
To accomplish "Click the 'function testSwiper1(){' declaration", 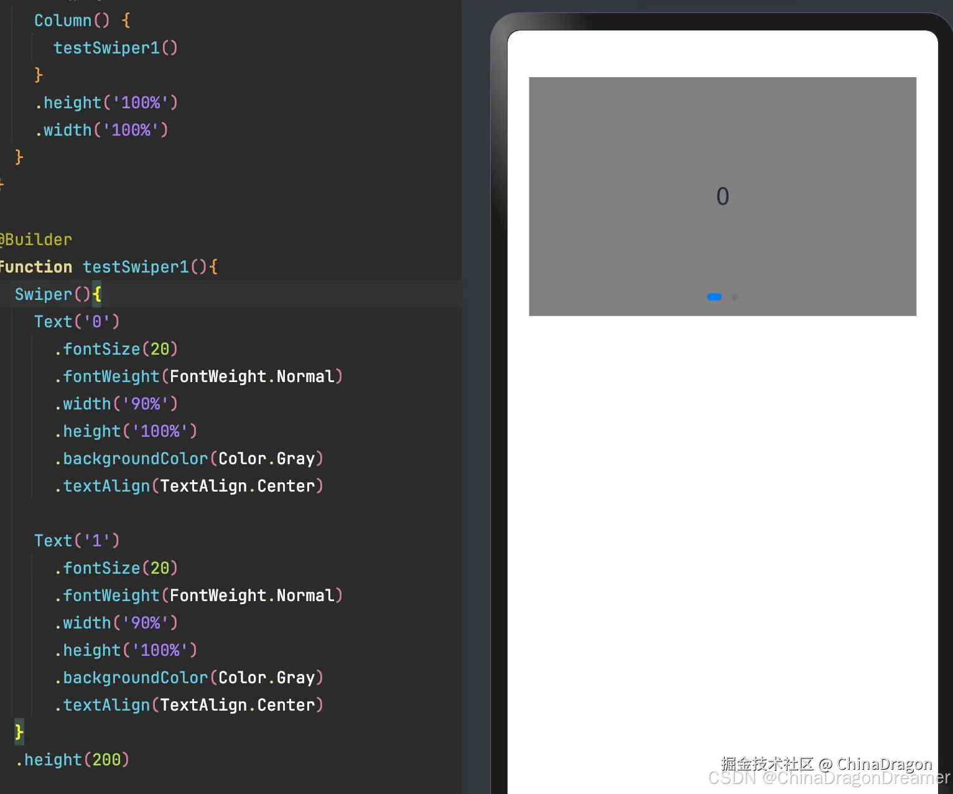I will [108, 267].
